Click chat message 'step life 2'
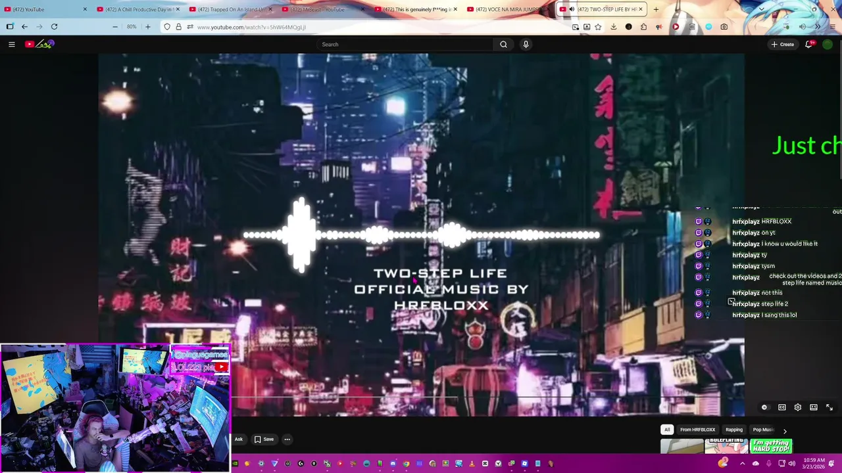The height and width of the screenshot is (473, 842). coord(774,304)
